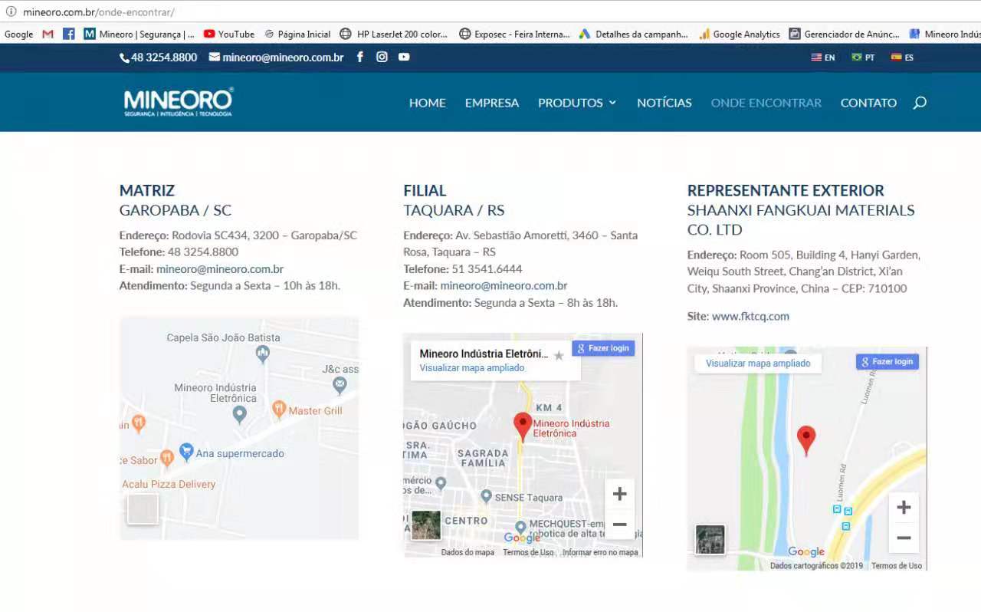The image size is (981, 612).
Task: Open Termos de Uso on Shaanxi map
Action: click(897, 566)
